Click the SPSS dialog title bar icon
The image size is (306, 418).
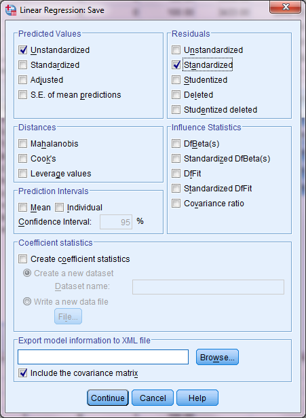(x=11, y=10)
